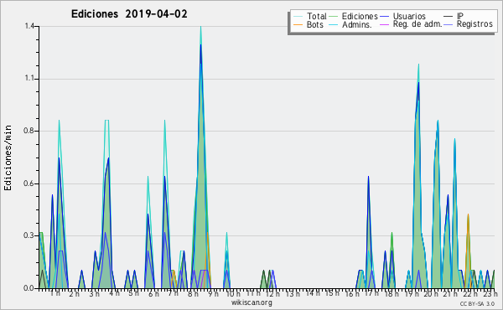Click the '15 h' x-axis label
Viewport: 503px width, 310px height.
coord(332,293)
